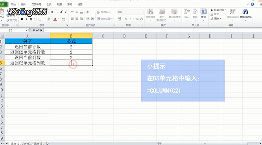
Task: Click the increase font size icon
Action: (61, 12)
